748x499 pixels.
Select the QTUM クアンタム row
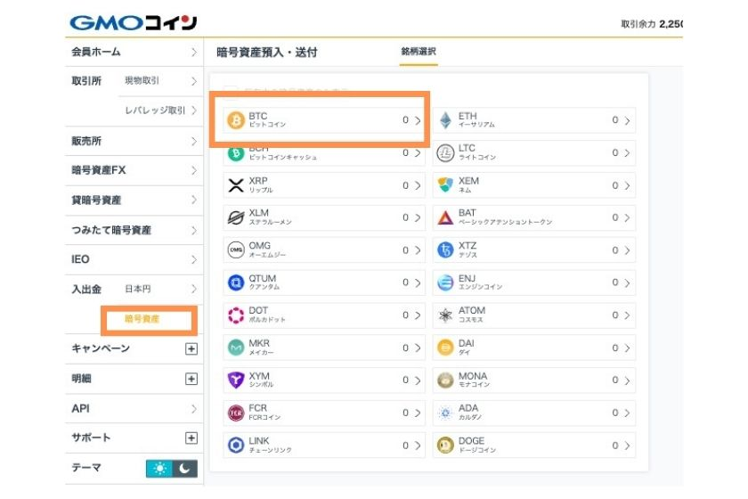click(324, 282)
